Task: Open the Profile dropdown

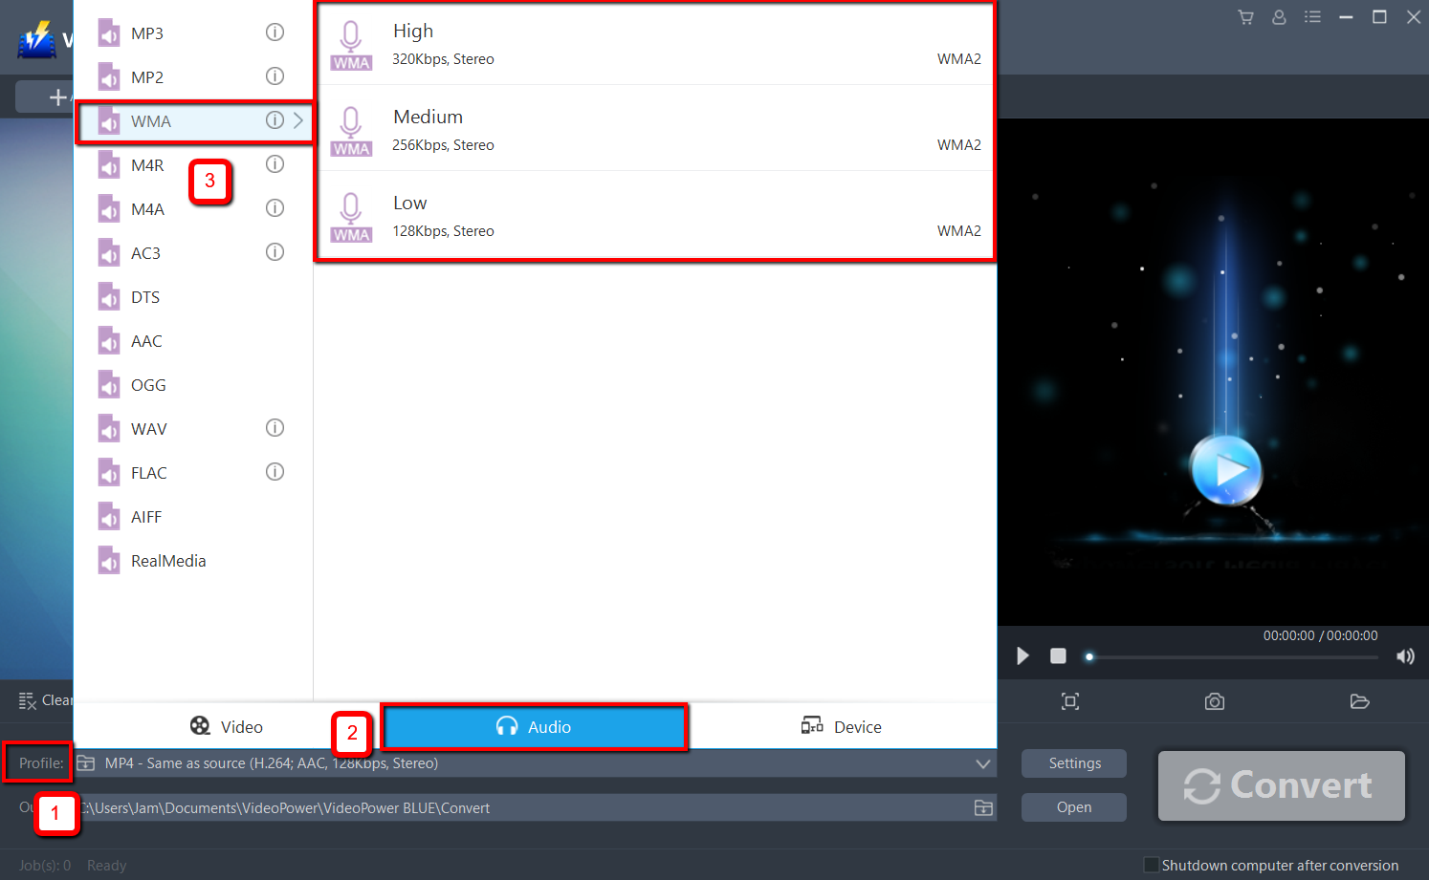Action: point(982,763)
